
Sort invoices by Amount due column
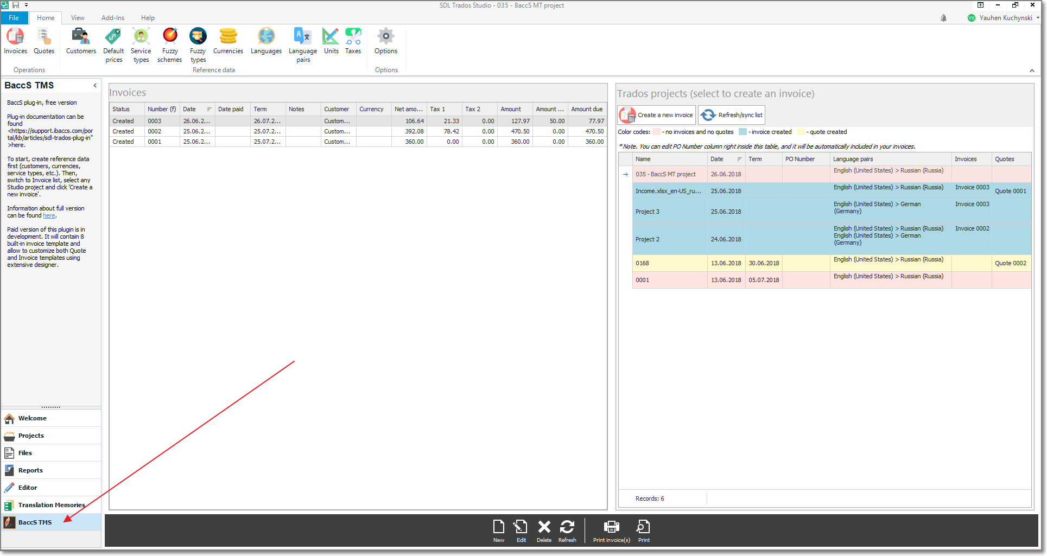click(587, 109)
